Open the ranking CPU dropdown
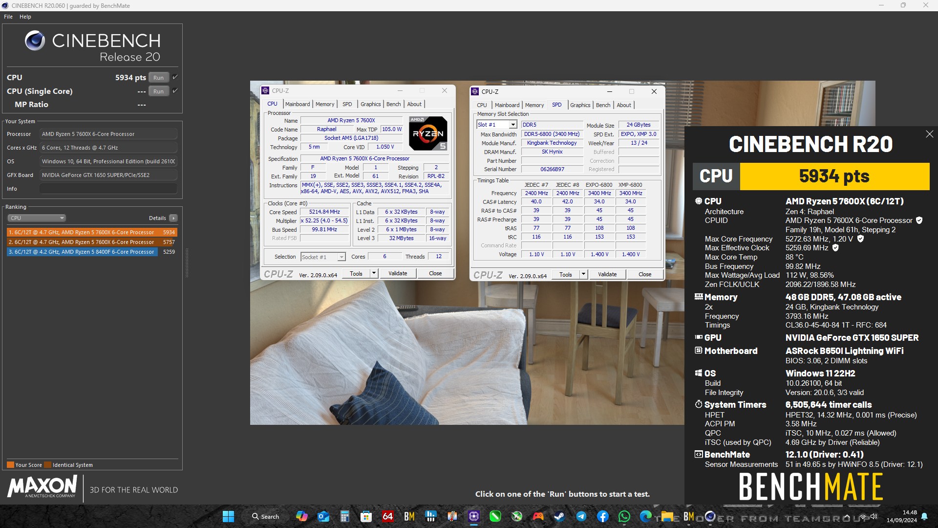Screen dimensions: 938x528 pyautogui.click(x=36, y=218)
